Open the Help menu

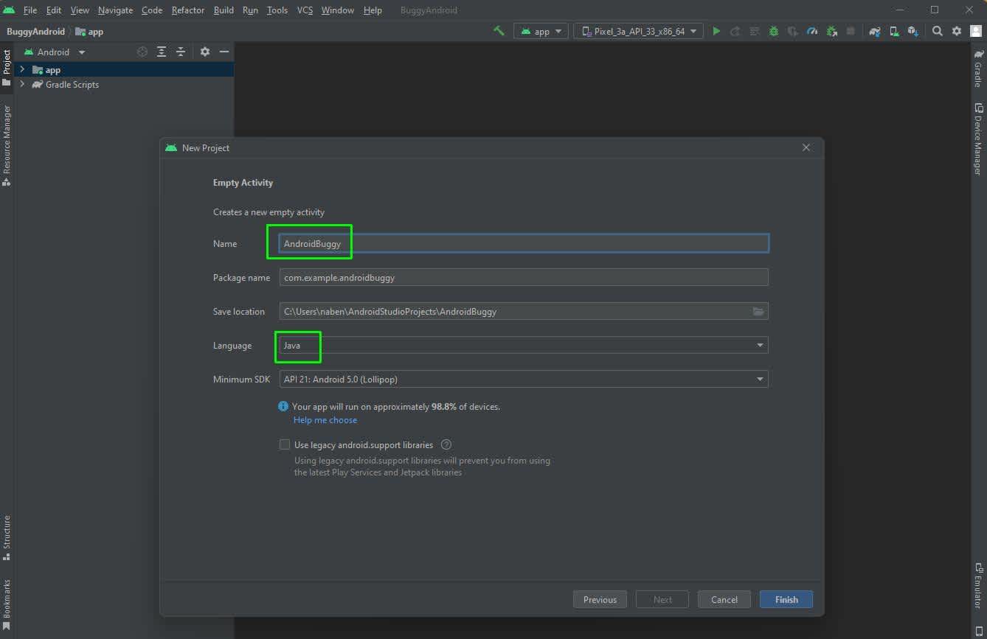coord(373,10)
